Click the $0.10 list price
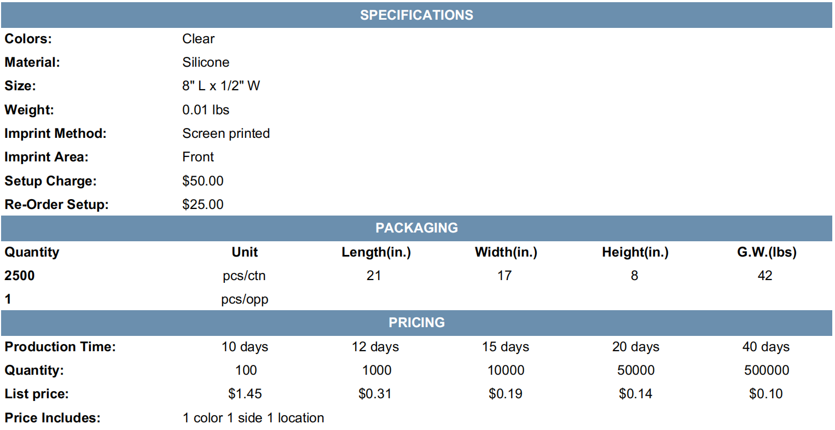835x430 pixels. coord(766,394)
